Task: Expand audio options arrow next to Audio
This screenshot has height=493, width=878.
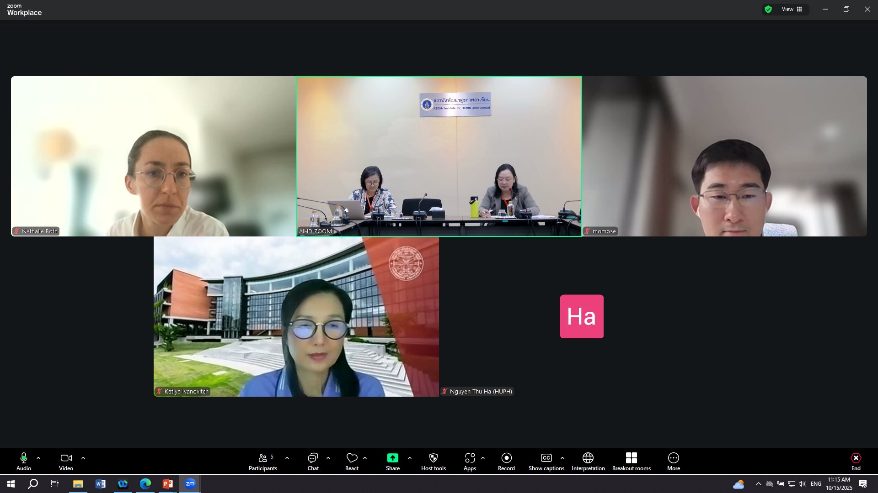Action: pyautogui.click(x=38, y=458)
